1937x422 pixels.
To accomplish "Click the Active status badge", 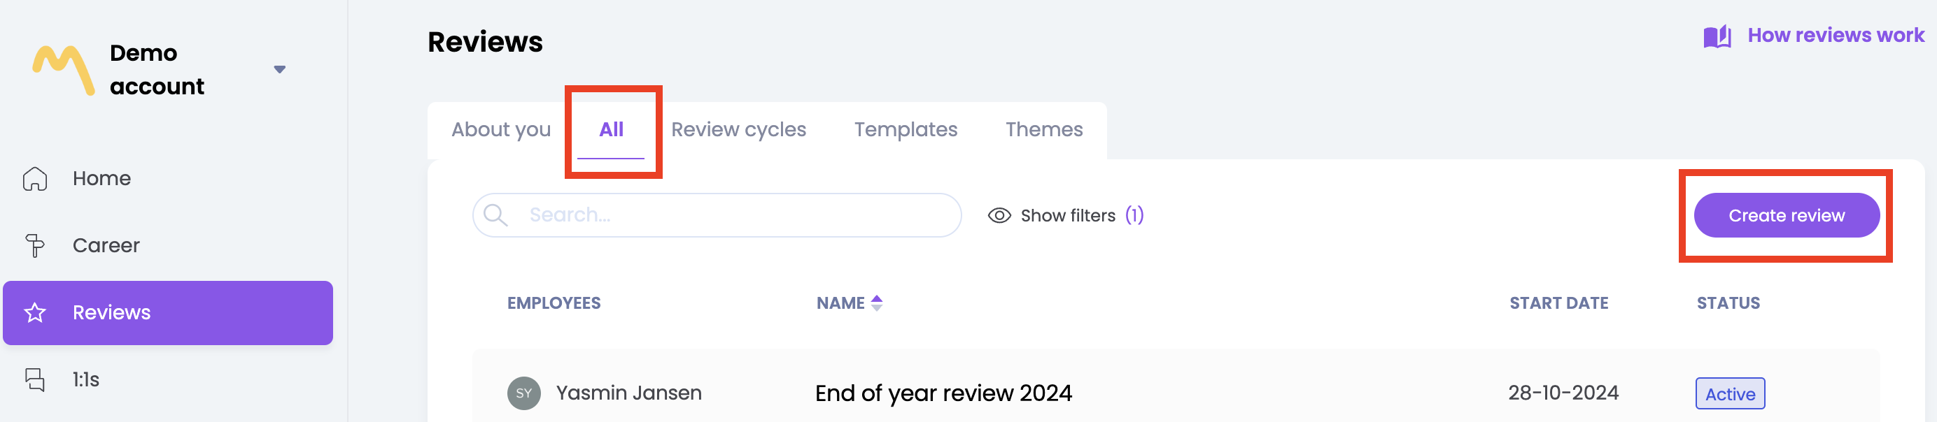I will pos(1729,393).
